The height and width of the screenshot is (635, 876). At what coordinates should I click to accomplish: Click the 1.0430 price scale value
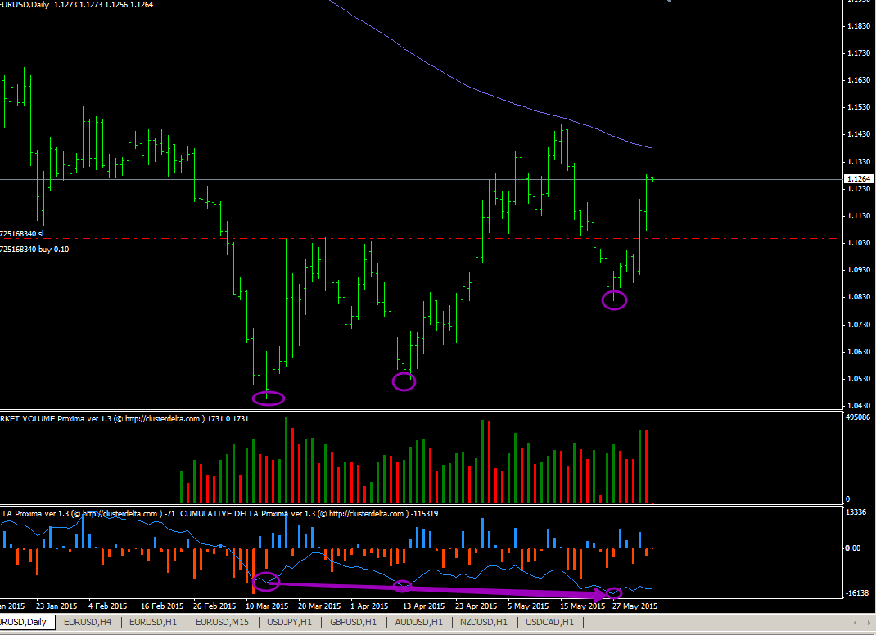click(859, 405)
